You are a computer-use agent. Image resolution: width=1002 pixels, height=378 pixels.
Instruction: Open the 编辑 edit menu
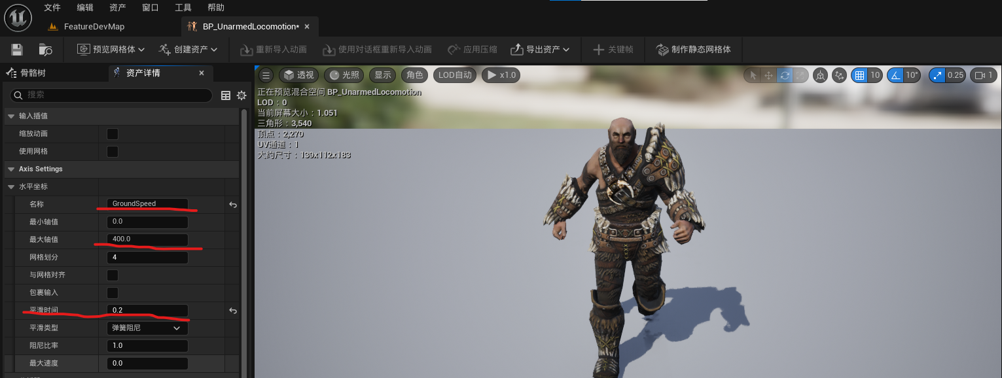(85, 8)
